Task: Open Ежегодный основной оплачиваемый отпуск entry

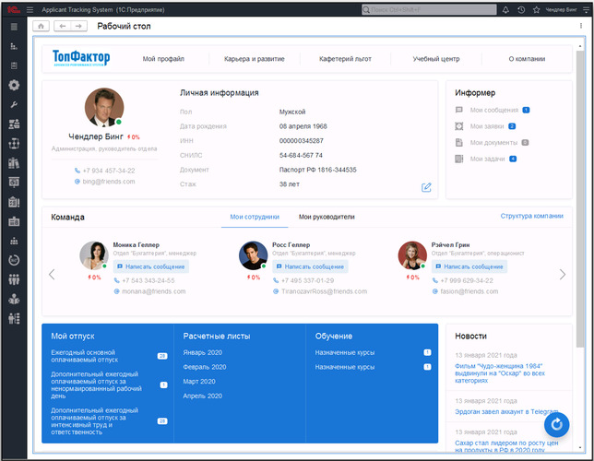Action: coord(85,356)
